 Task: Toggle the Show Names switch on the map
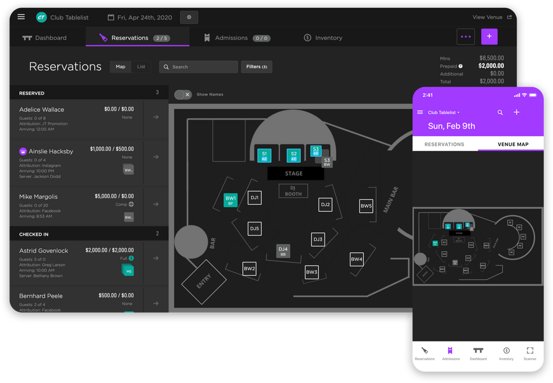pos(183,94)
